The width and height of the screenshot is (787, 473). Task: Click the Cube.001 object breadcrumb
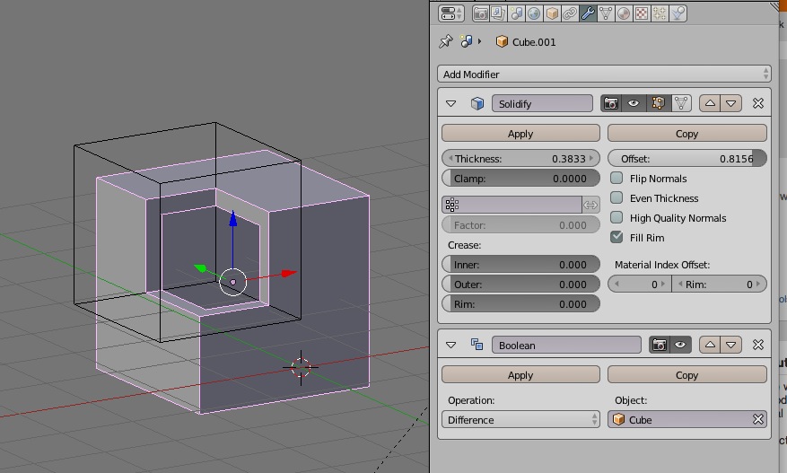(526, 41)
